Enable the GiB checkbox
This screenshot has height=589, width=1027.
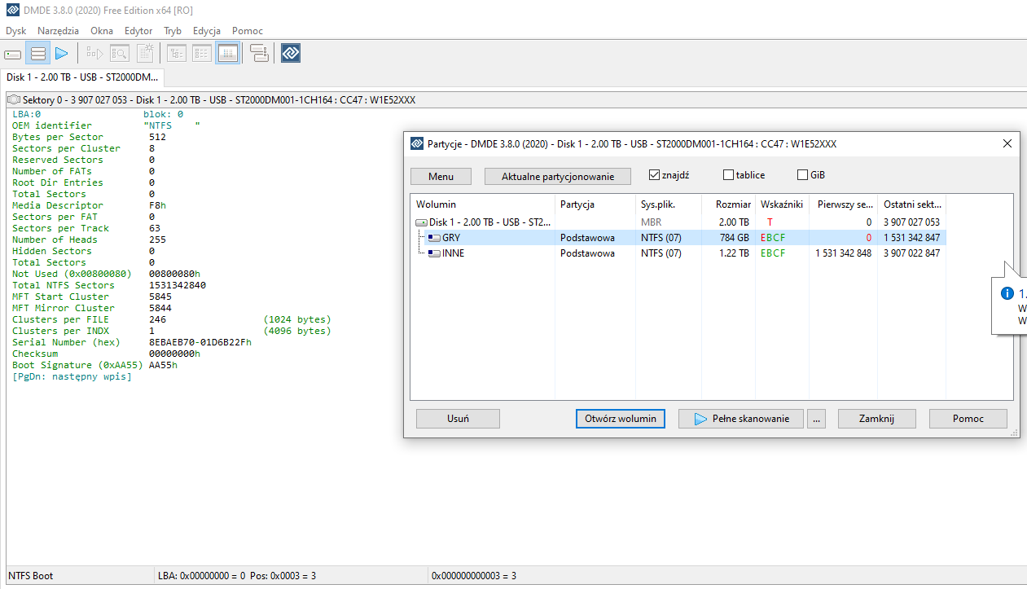point(802,175)
